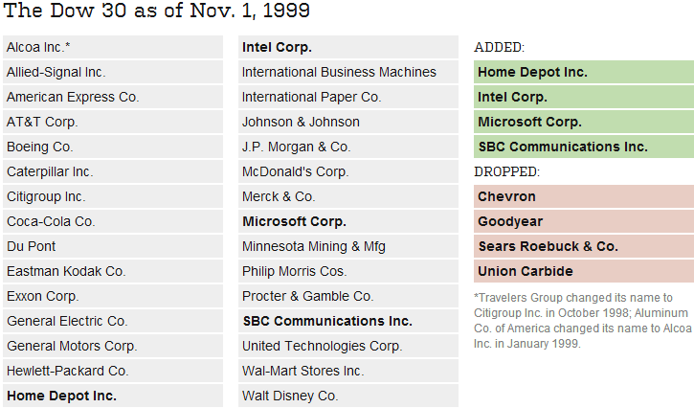694x408 pixels.
Task: Click the Union Carbide dropped entry
Action: pyautogui.click(x=584, y=271)
